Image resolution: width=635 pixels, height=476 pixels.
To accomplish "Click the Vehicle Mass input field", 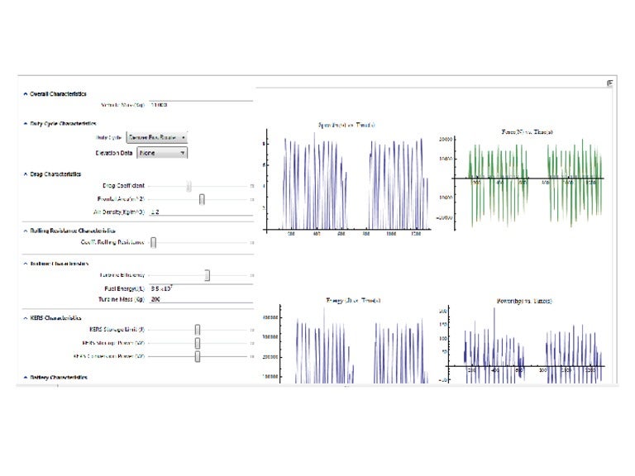I will (x=198, y=105).
